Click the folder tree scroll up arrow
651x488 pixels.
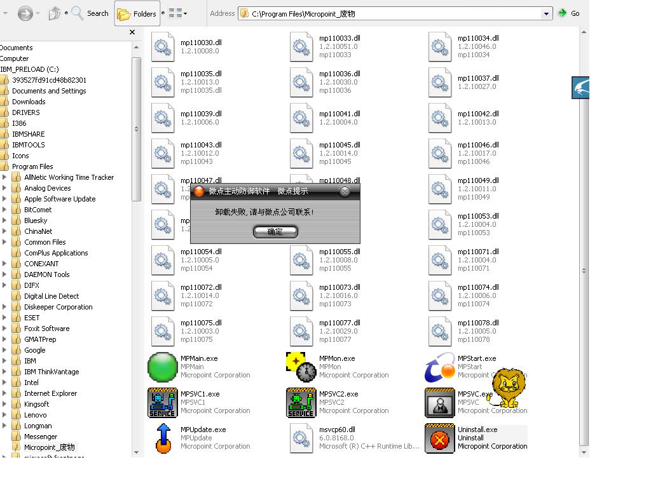pos(136,48)
